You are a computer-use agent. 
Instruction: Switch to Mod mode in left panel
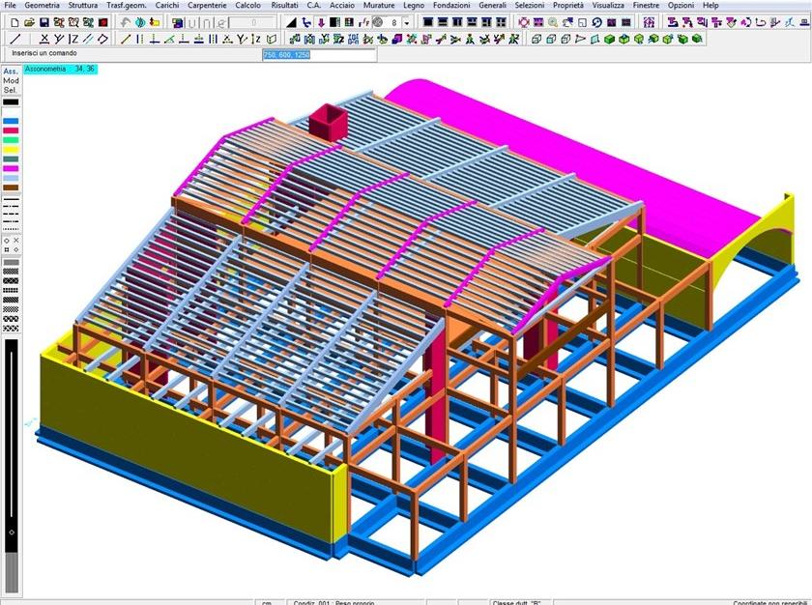(11, 81)
